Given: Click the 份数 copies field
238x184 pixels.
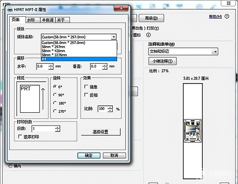Looking at the screenshot, I should (44, 129).
